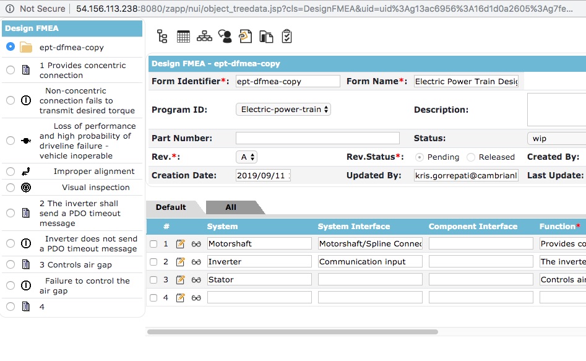Click the System column header
The image size is (586, 361).
[222, 227]
